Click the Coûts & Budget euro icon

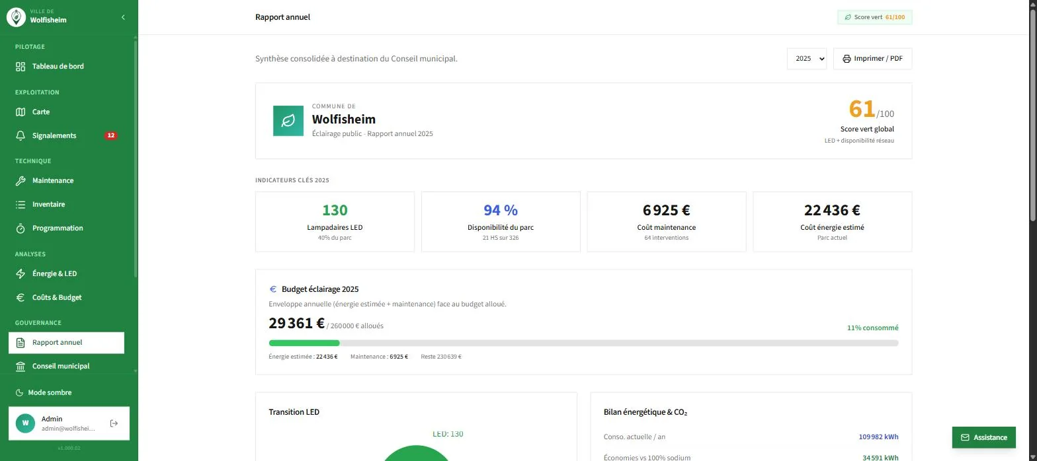[21, 297]
